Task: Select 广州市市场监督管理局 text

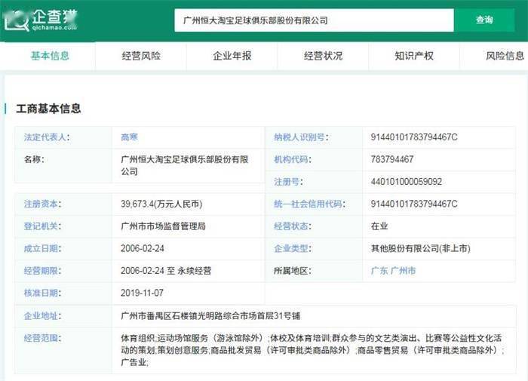Action: coord(163,226)
